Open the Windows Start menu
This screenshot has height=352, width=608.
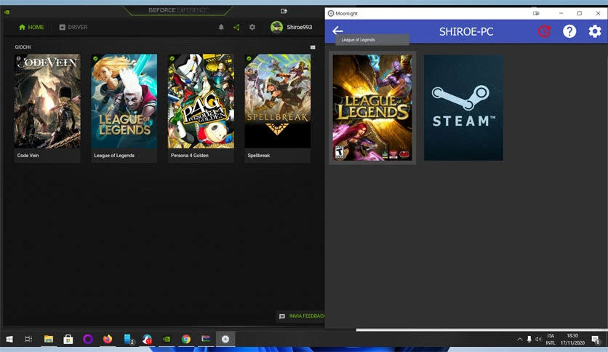tap(9, 339)
